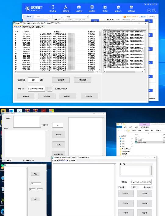Open the i4 store icon in navigation
The image size is (165, 216).
131,7
